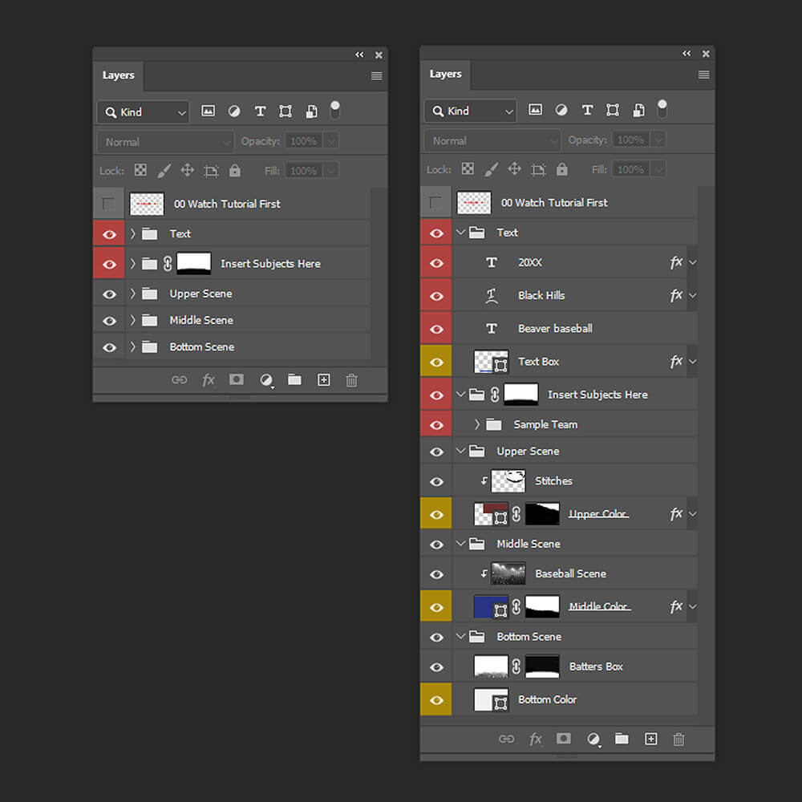Click new group folder icon in left panel

point(294,380)
